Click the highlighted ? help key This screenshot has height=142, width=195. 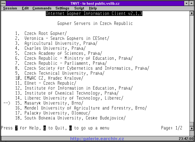tap(16, 128)
